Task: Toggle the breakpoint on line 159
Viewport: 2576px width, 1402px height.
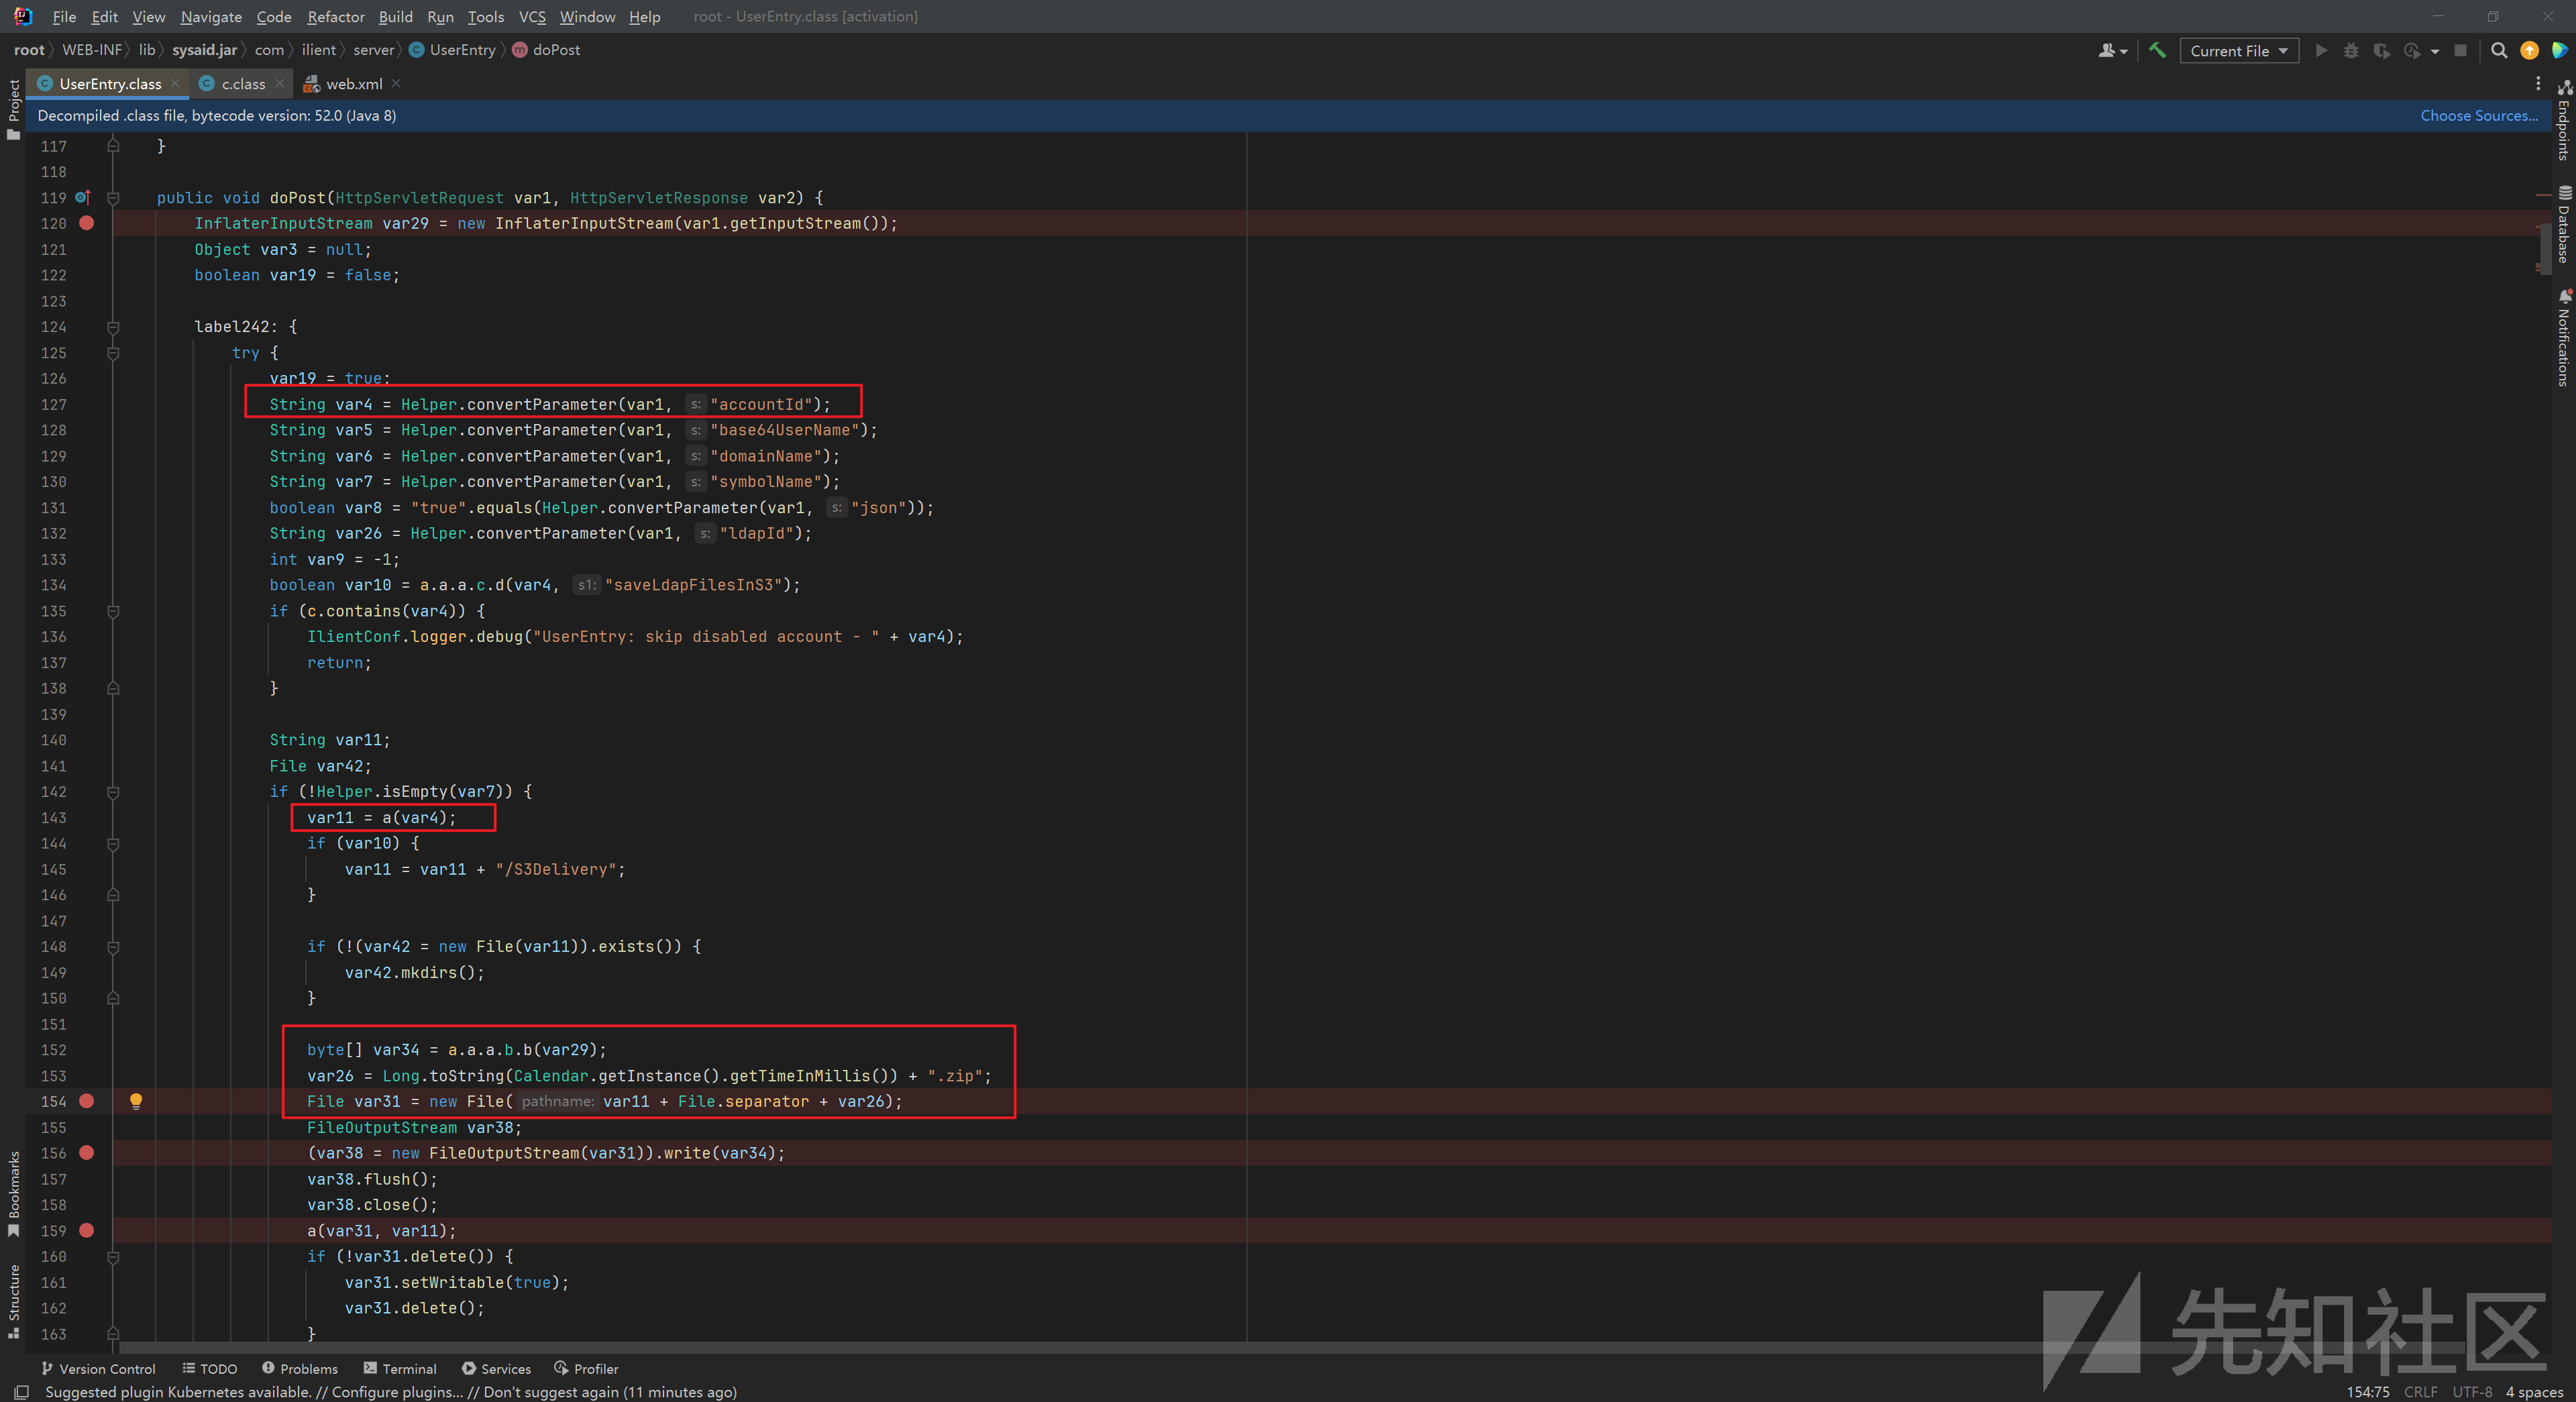Action: pyautogui.click(x=87, y=1231)
